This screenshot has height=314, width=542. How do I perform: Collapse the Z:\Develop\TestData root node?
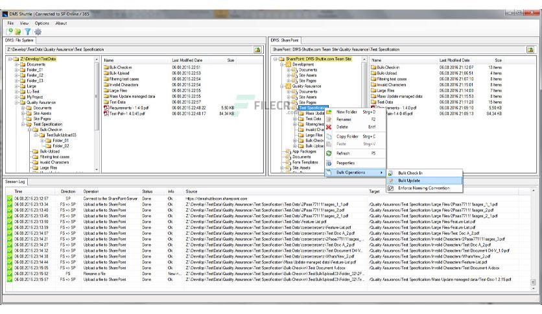(x=10, y=59)
